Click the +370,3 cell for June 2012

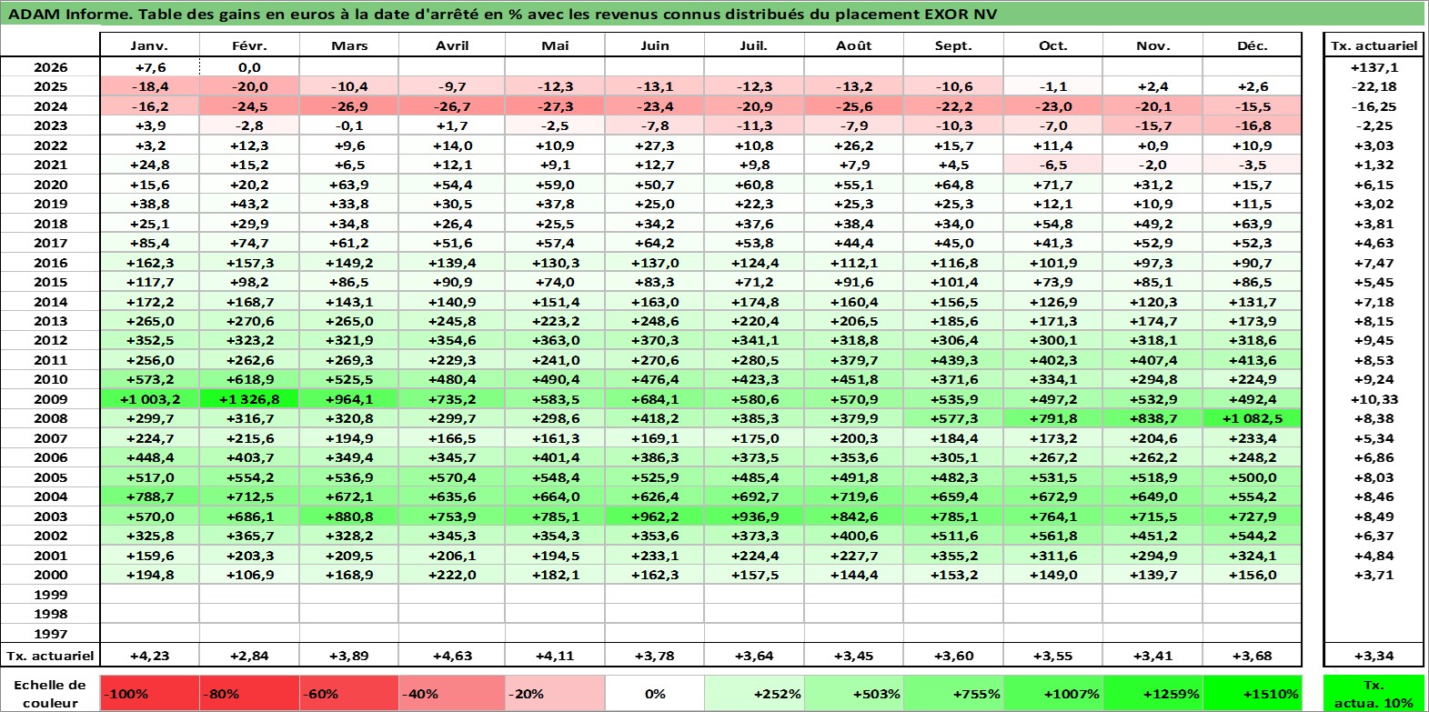tap(654, 340)
